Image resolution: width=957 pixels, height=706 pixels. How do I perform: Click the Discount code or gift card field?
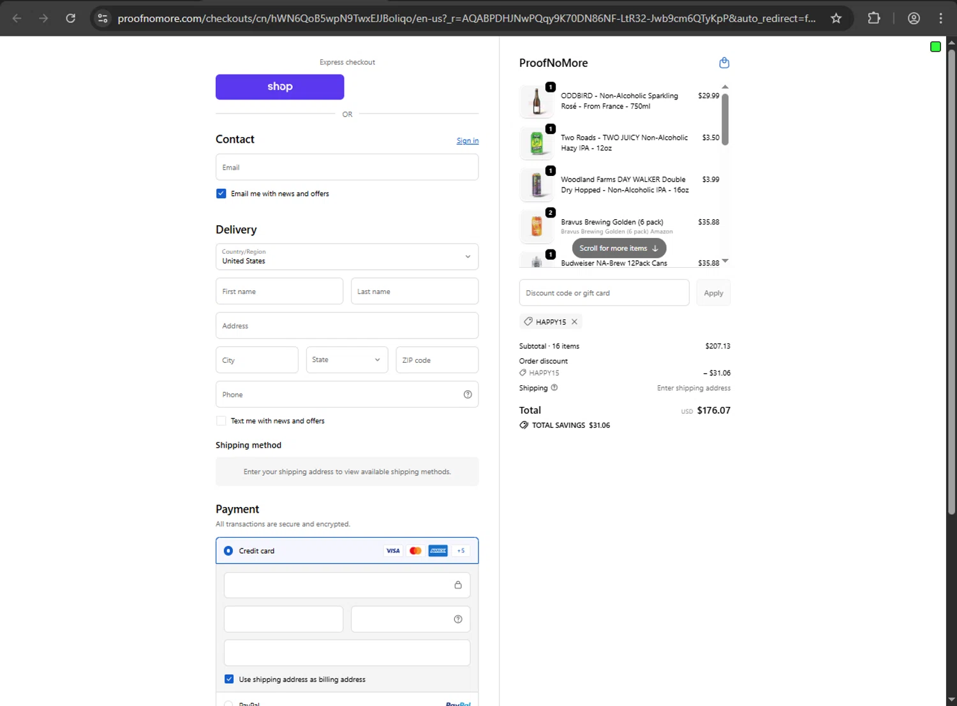click(604, 293)
